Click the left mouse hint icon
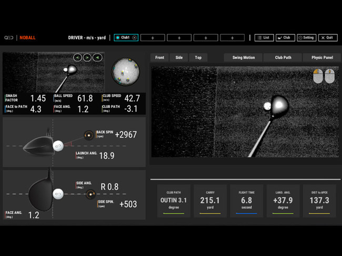This screenshot has width=342, height=256. pos(318,77)
